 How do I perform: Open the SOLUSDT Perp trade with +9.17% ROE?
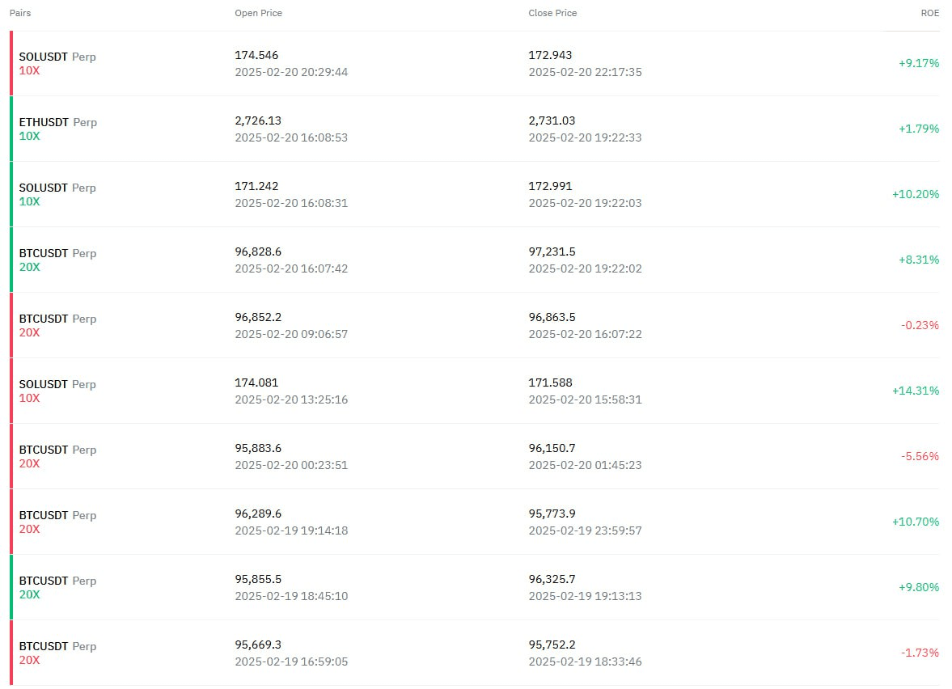pos(475,63)
